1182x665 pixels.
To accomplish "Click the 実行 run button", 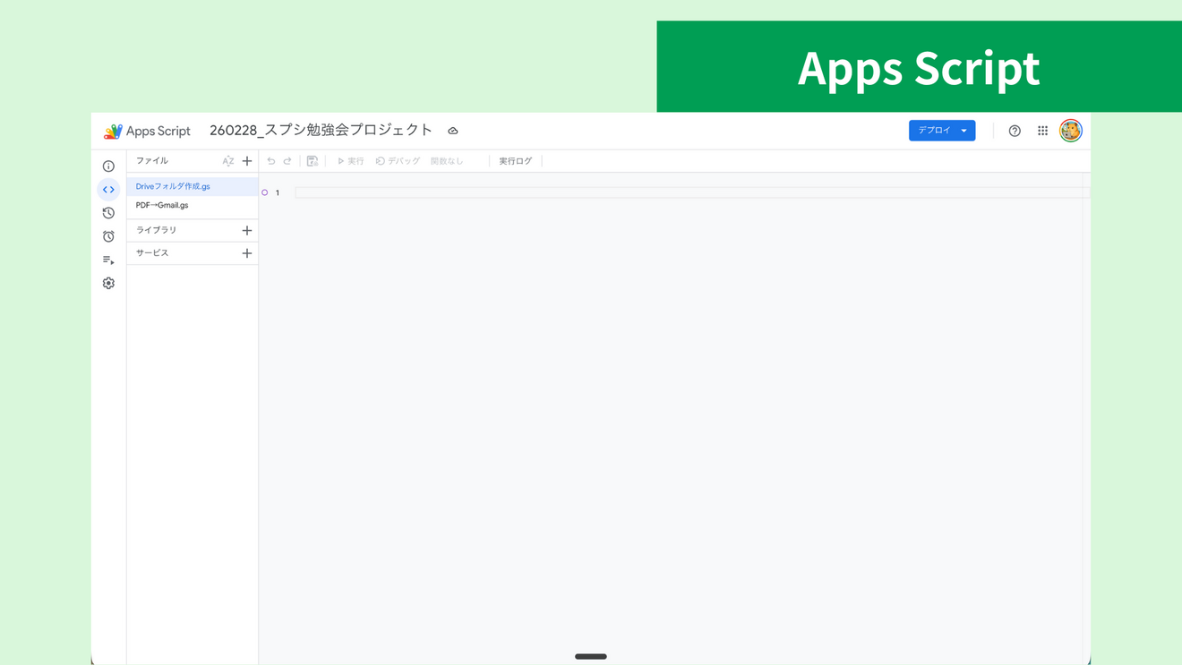I will click(x=351, y=161).
